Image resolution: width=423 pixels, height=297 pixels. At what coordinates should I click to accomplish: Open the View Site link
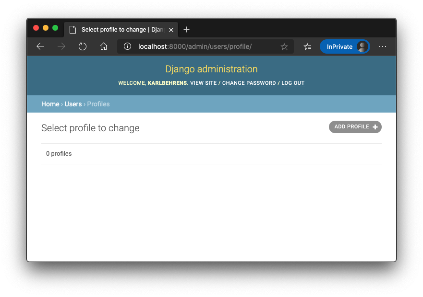click(204, 83)
